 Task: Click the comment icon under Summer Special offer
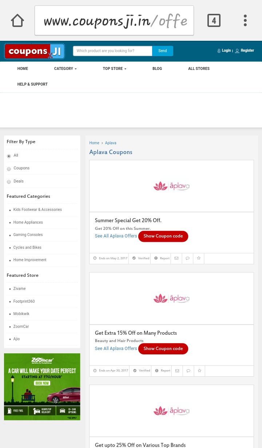click(187, 258)
